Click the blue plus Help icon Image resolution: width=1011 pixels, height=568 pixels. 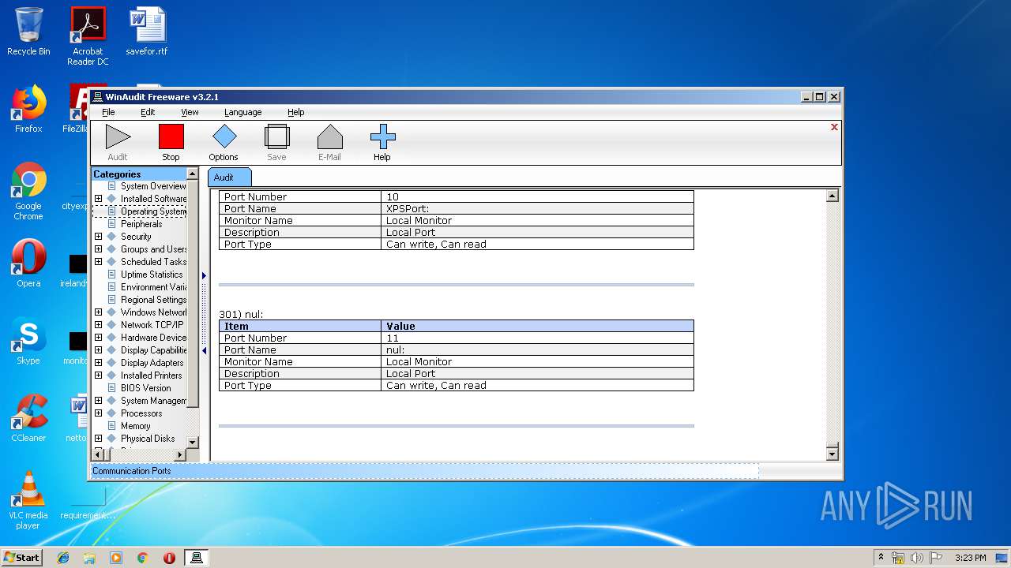coord(382,136)
